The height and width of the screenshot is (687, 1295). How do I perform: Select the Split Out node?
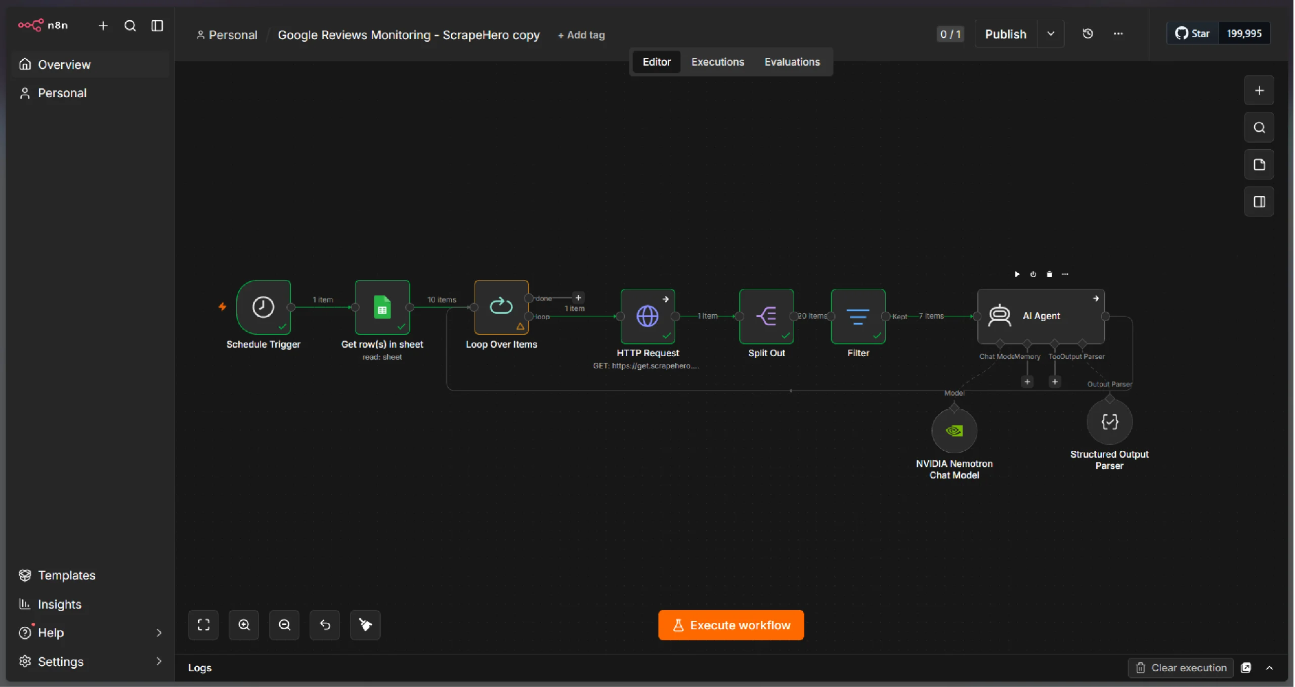pyautogui.click(x=766, y=316)
